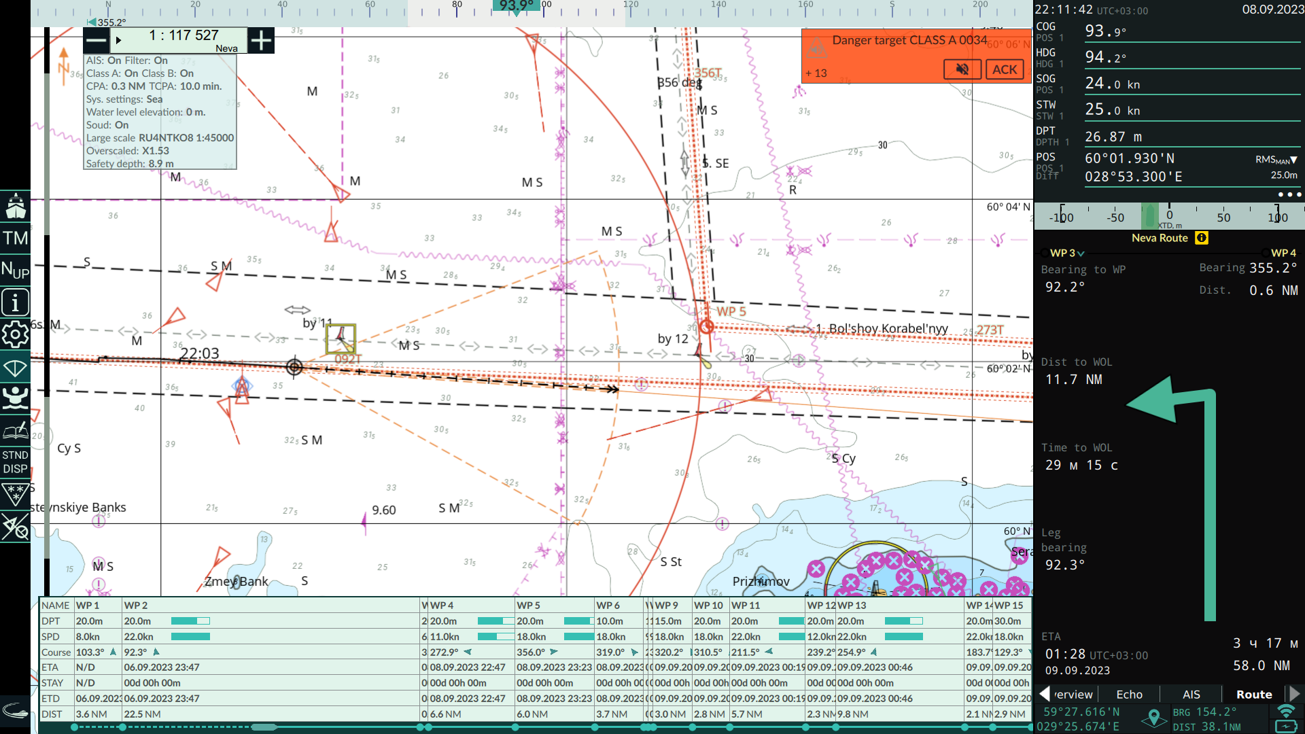Switch to the Overview tab
Screen dimensions: 1305x734
1073,695
